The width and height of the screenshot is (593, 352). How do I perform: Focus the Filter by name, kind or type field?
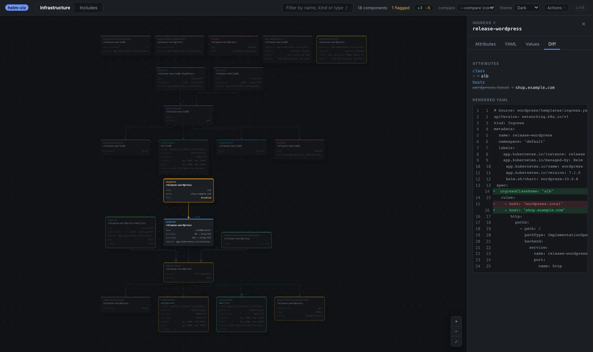(317, 8)
